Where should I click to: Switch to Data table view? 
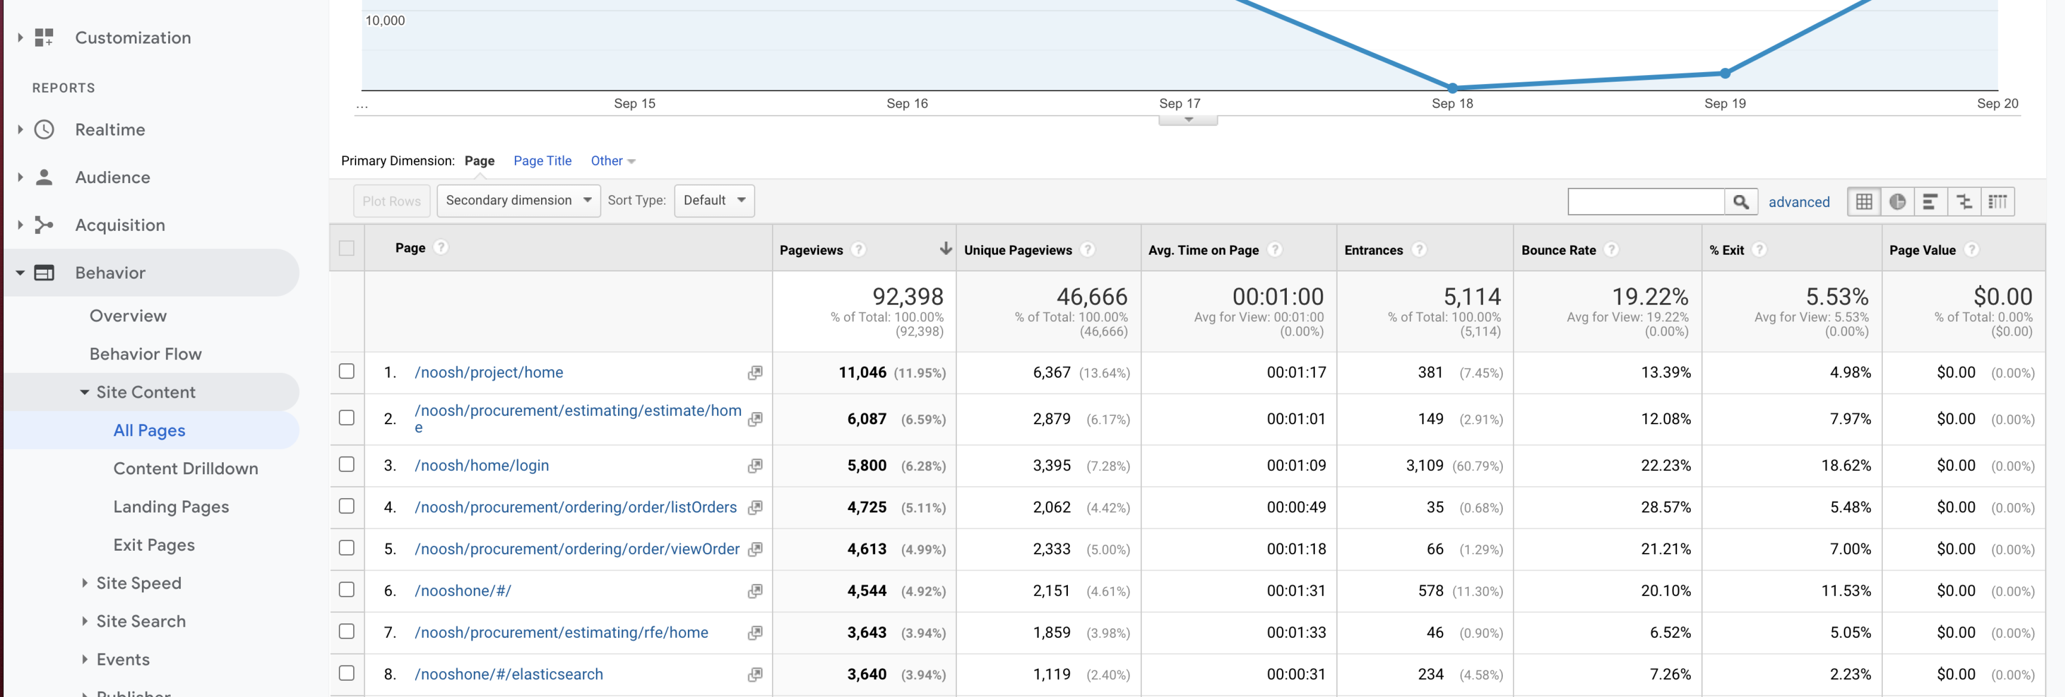(x=1864, y=202)
